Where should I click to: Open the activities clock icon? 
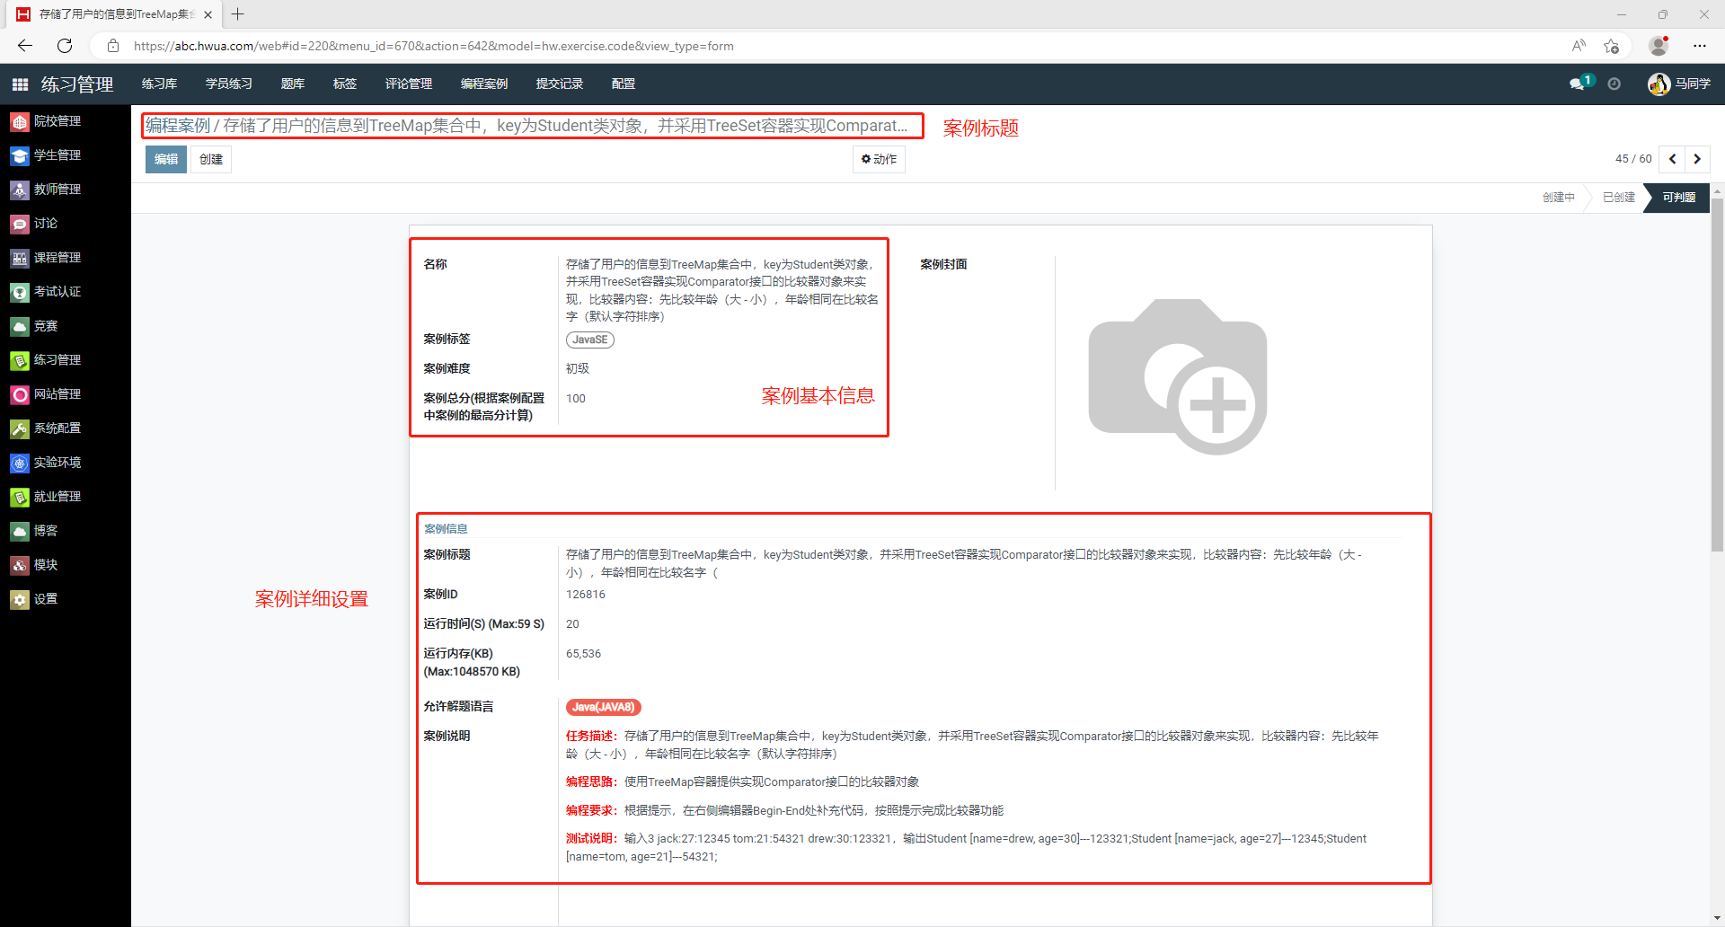[x=1614, y=84]
